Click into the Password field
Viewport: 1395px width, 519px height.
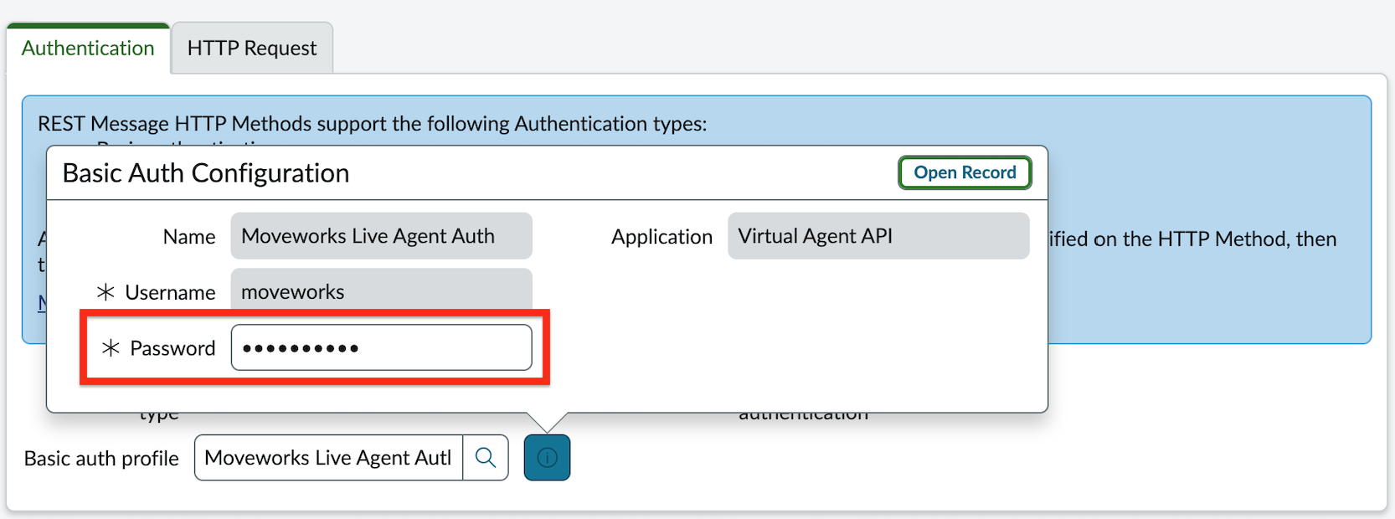click(x=381, y=347)
